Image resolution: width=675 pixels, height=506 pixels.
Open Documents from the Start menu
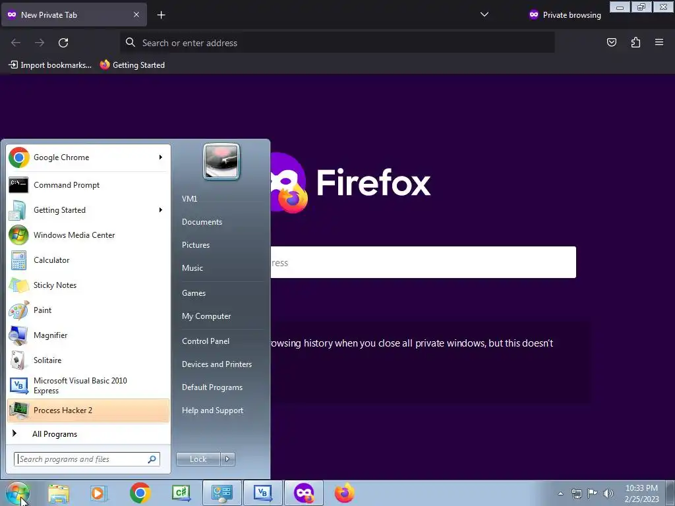(202, 222)
